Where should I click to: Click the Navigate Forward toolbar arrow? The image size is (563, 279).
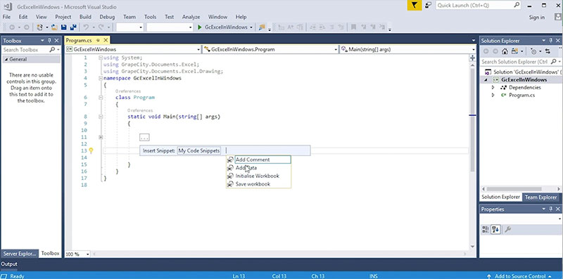26,27
